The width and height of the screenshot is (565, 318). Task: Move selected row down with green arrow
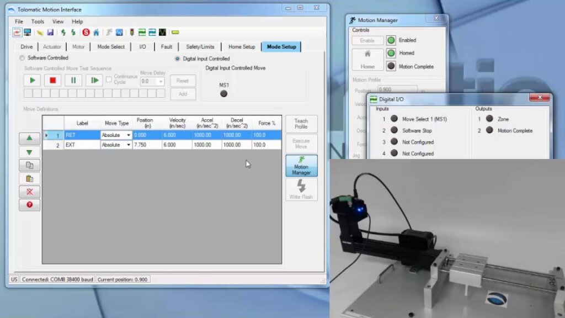[29, 152]
